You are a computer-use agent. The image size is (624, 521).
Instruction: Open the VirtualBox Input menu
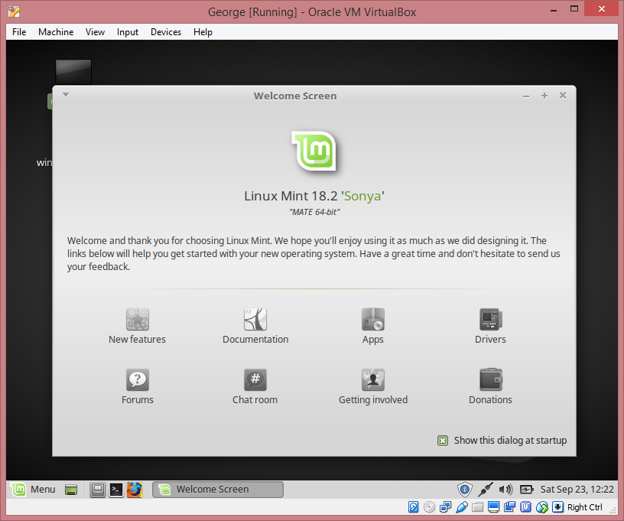[128, 32]
